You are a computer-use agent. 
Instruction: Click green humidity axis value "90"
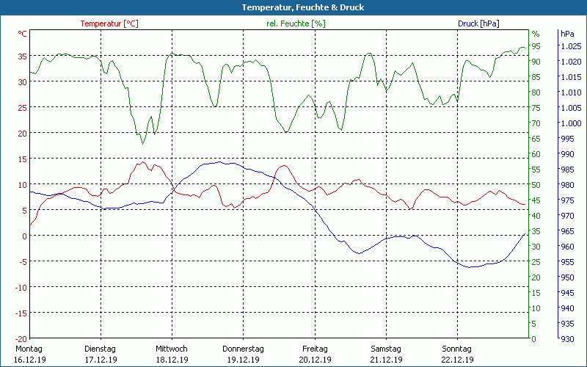coord(536,62)
